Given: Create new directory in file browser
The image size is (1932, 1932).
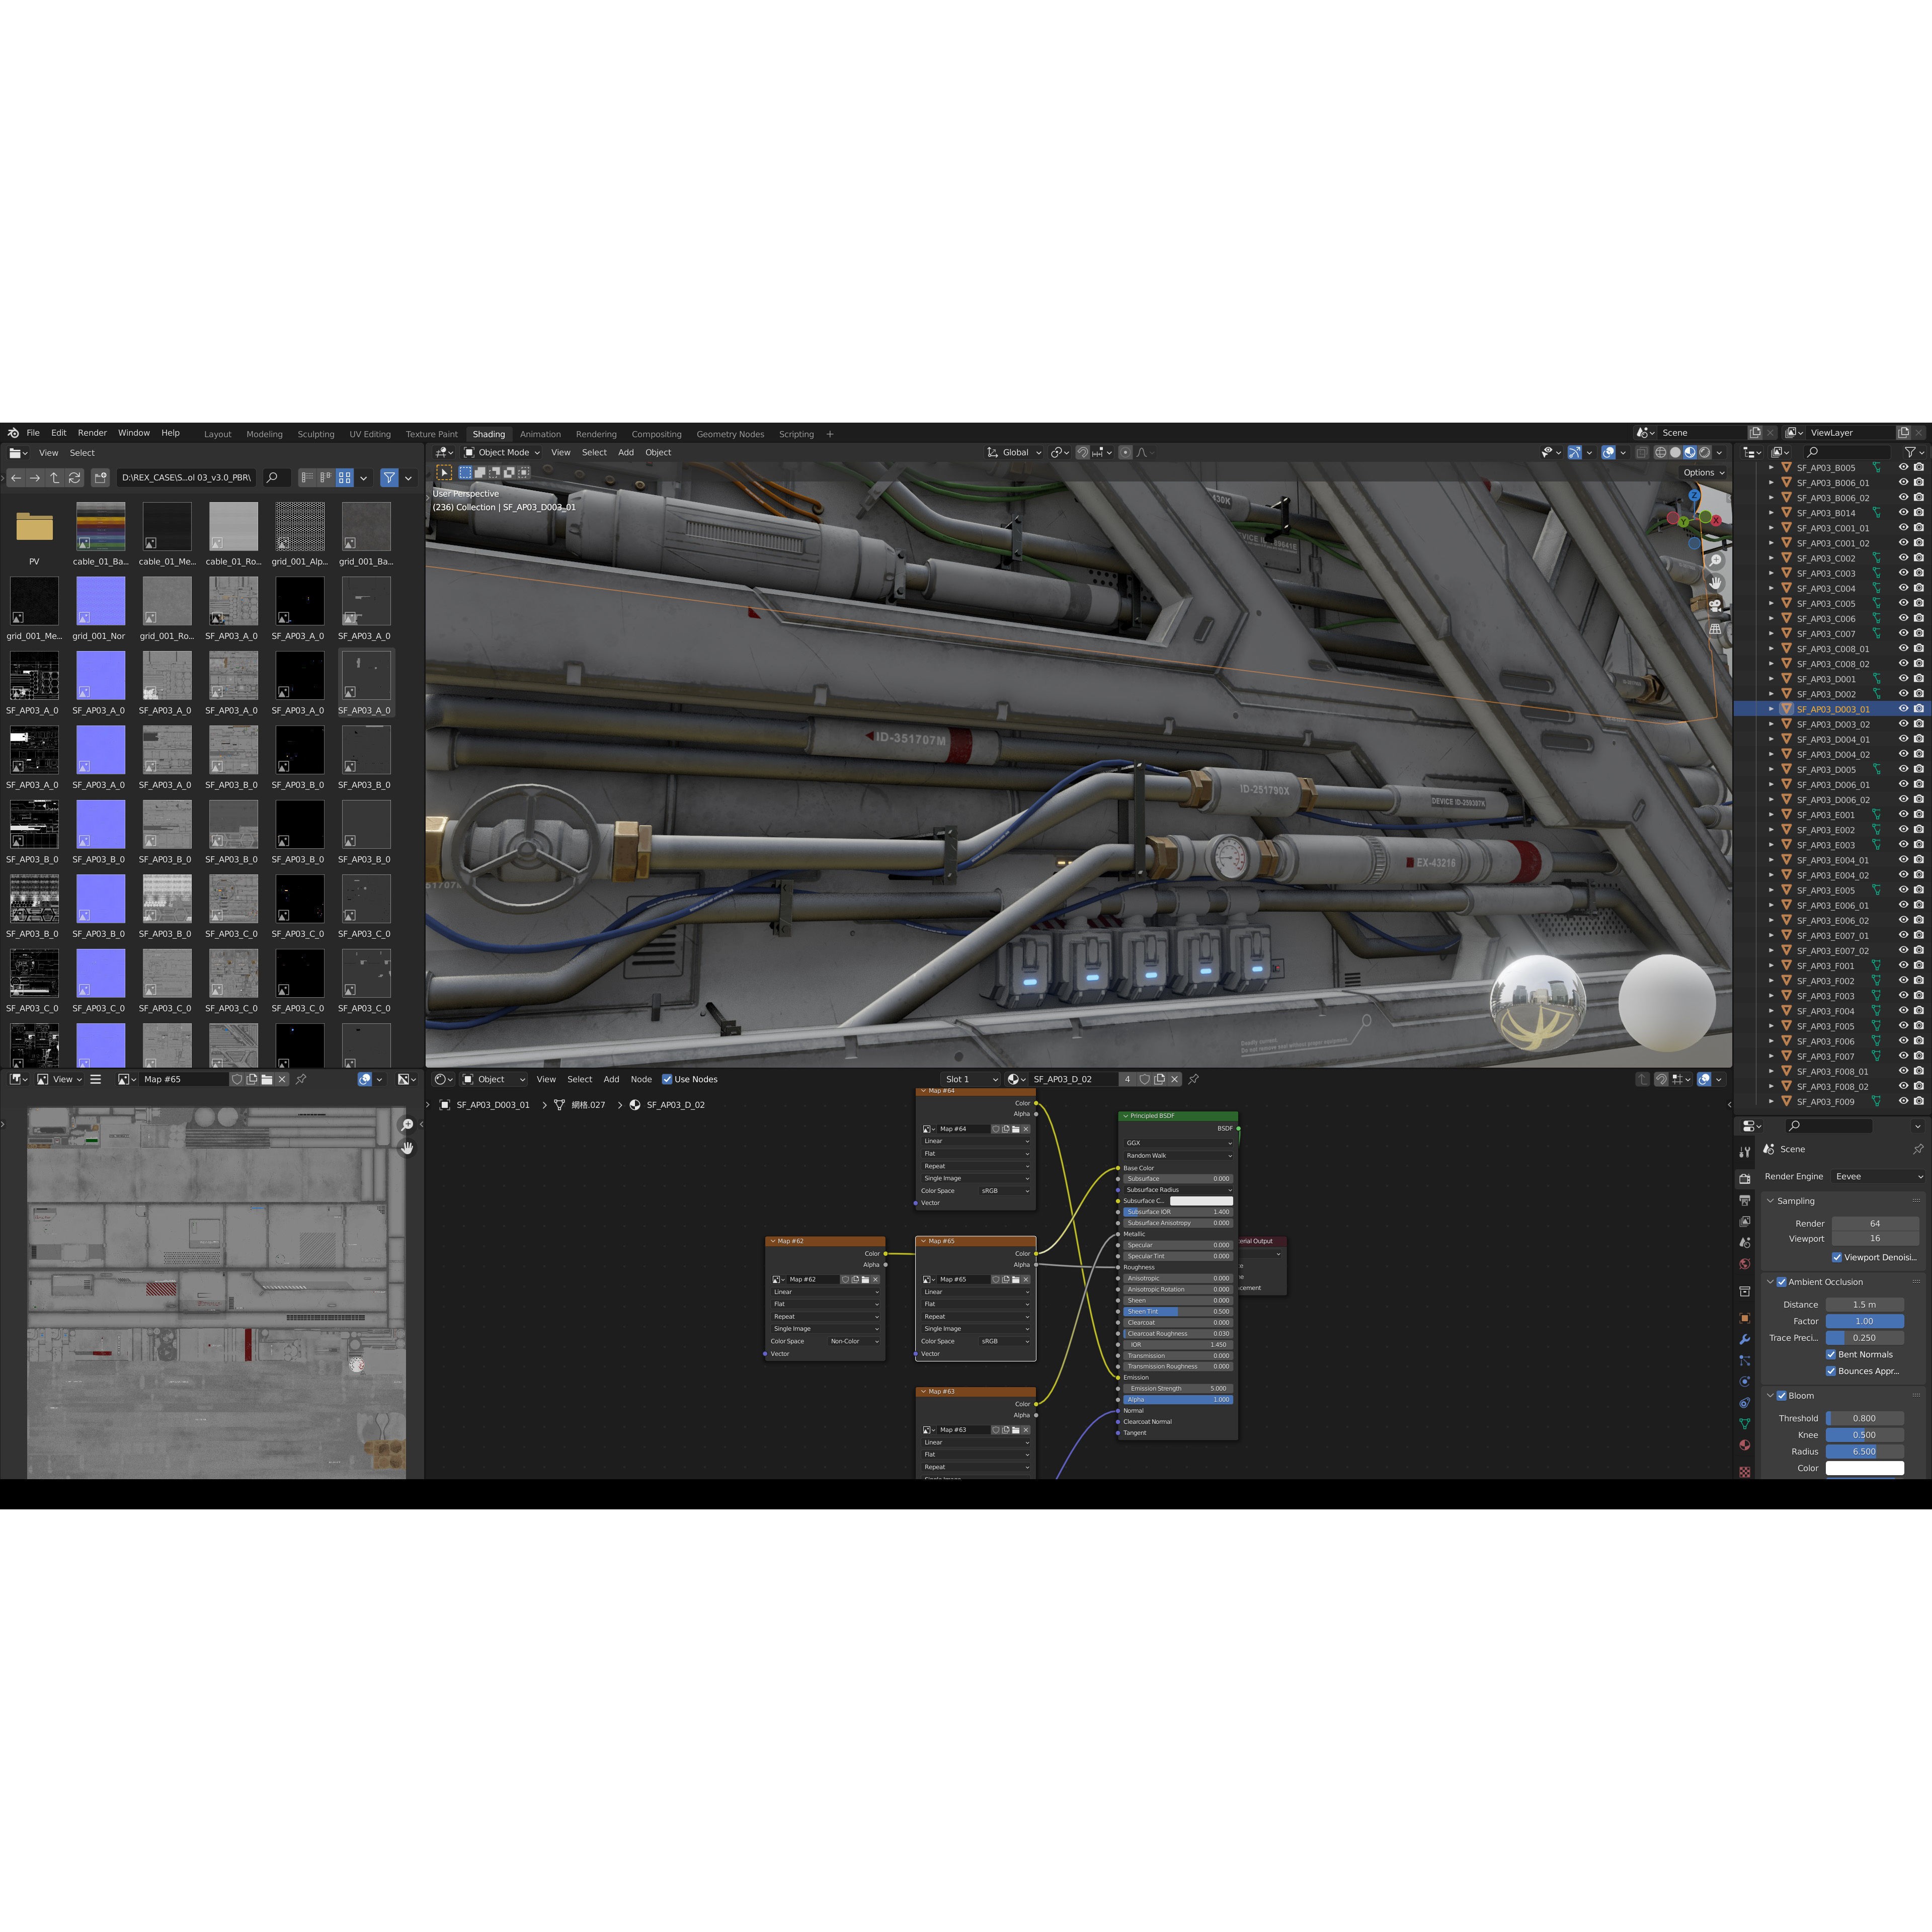Looking at the screenshot, I should coord(100,478).
